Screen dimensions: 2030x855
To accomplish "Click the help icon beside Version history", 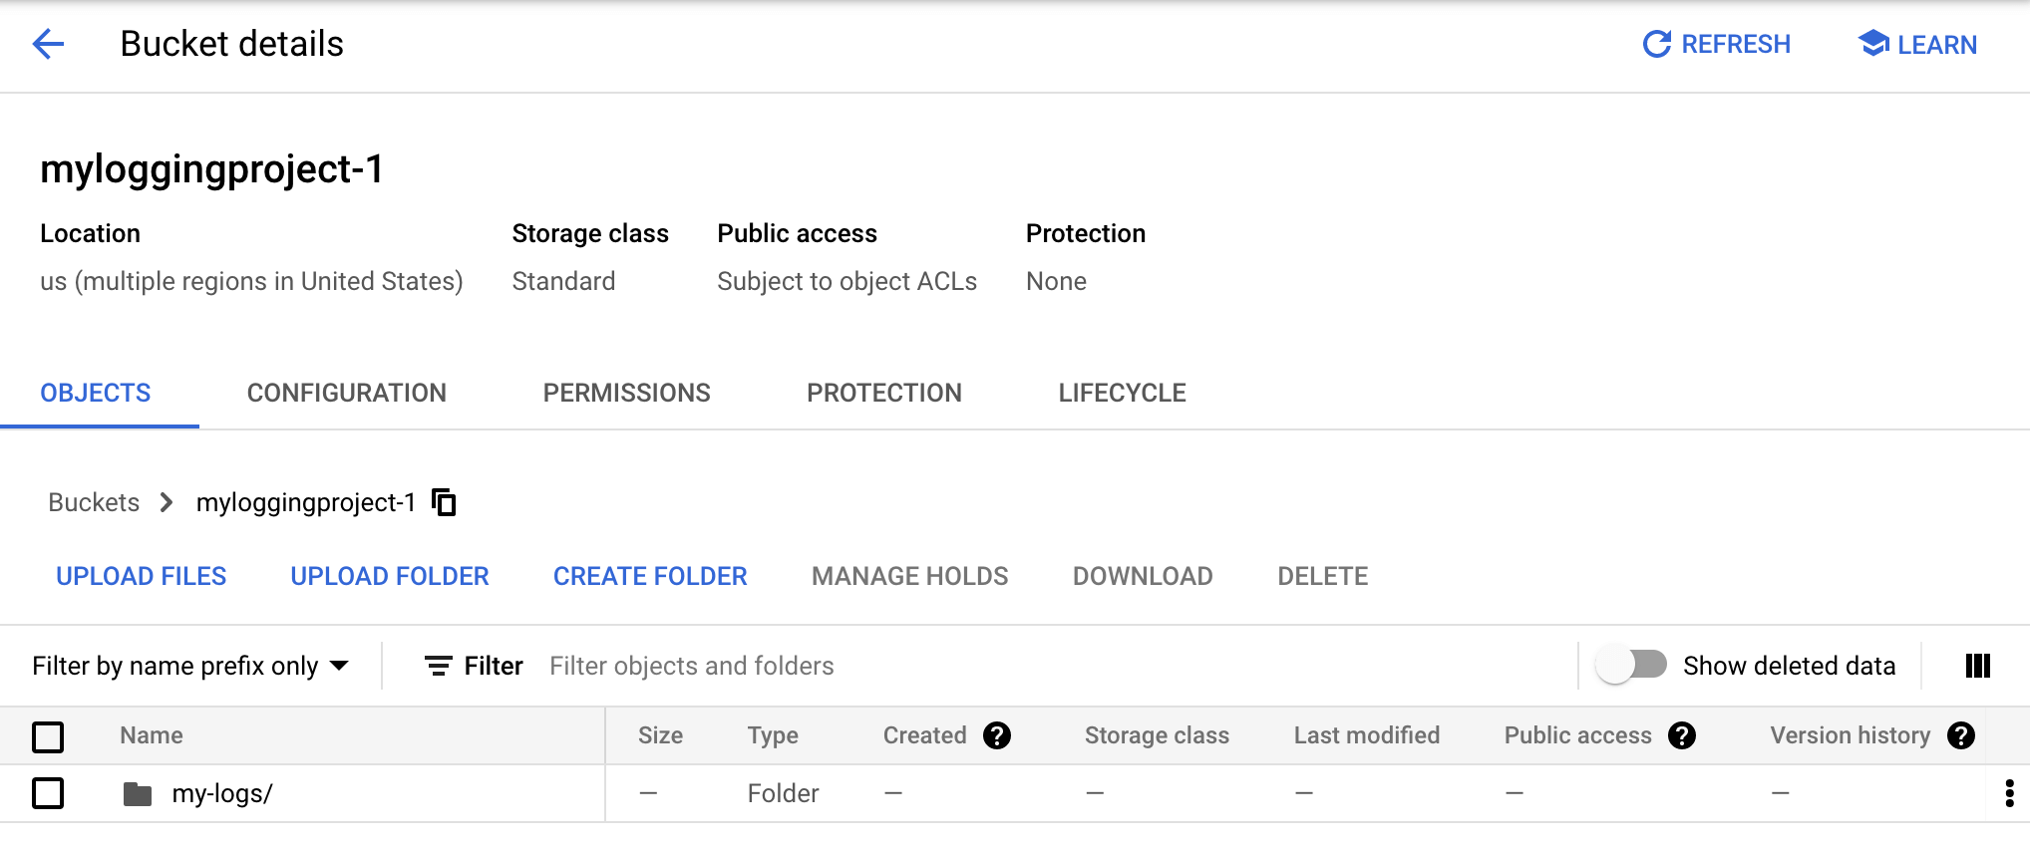I will click(x=1960, y=735).
